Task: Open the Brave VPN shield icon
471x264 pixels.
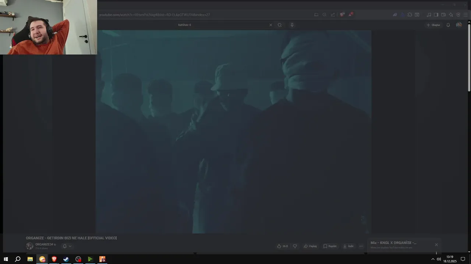Action: tap(458, 15)
